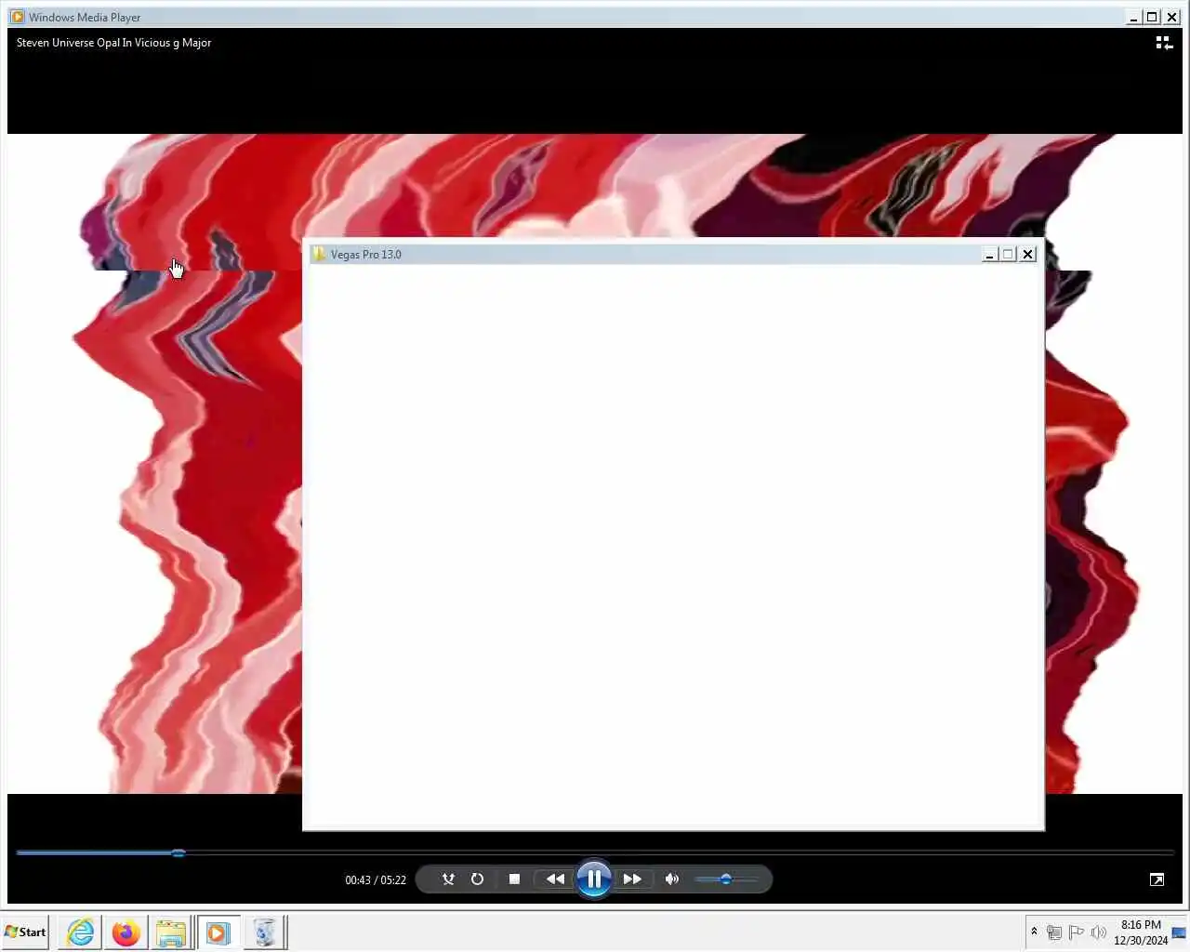Maximize the Vegas Pro 13.0 window
This screenshot has height=952, width=1190.
click(1009, 254)
